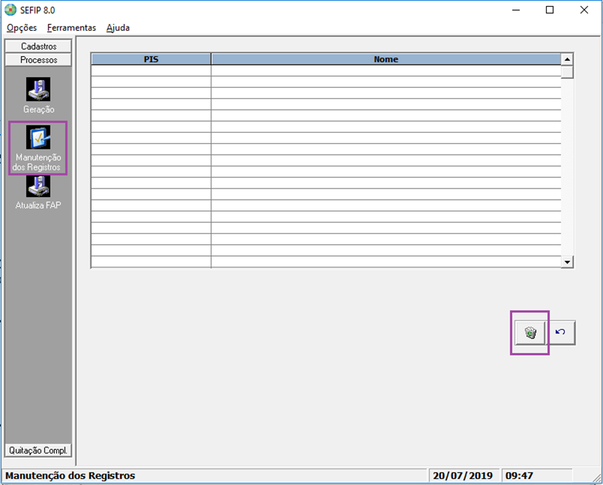Click the scrollbar thumb in the table
The width and height of the screenshot is (603, 485).
point(567,72)
